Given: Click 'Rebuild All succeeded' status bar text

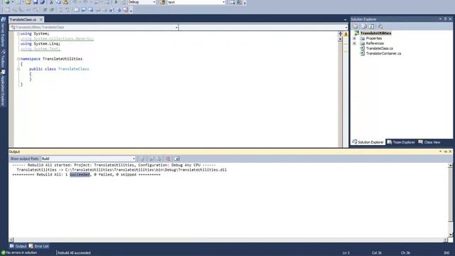Looking at the screenshot, I should (x=74, y=253).
